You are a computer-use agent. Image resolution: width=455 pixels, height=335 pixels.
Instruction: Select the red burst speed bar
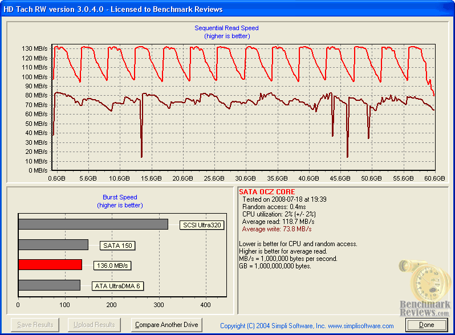point(50,265)
